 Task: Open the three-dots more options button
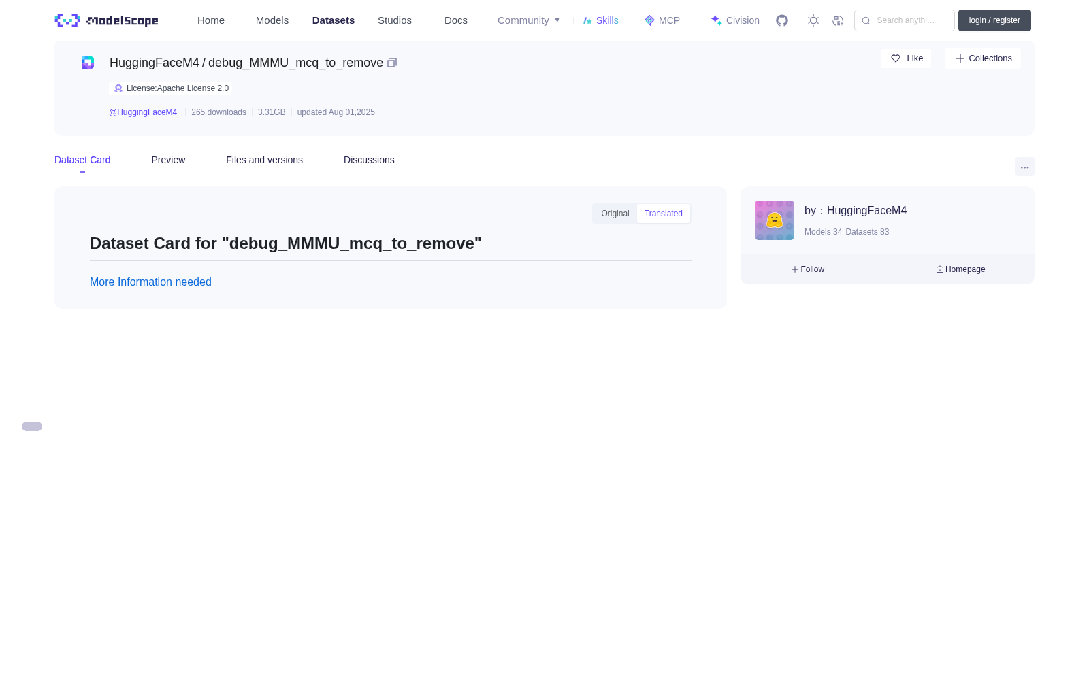click(1025, 167)
